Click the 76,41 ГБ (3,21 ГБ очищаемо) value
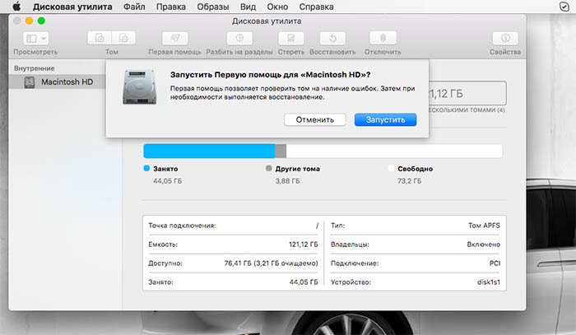 tap(271, 263)
